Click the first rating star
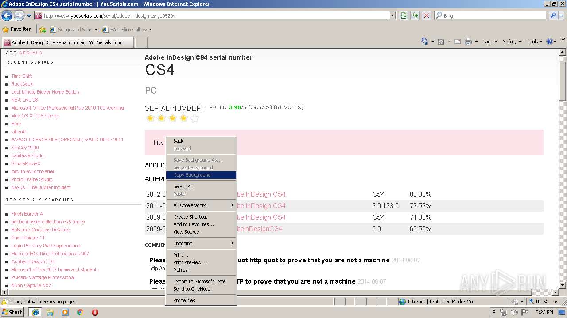The width and height of the screenshot is (567, 318). (x=150, y=118)
